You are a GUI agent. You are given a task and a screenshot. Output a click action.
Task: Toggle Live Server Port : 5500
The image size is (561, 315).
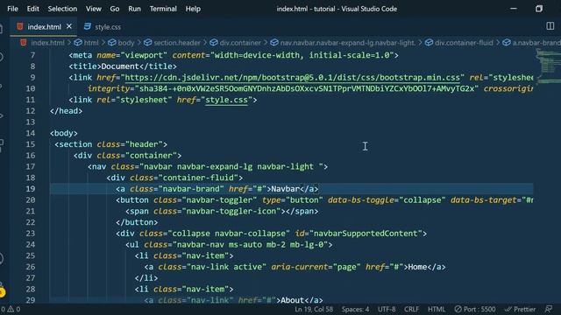[475, 309]
